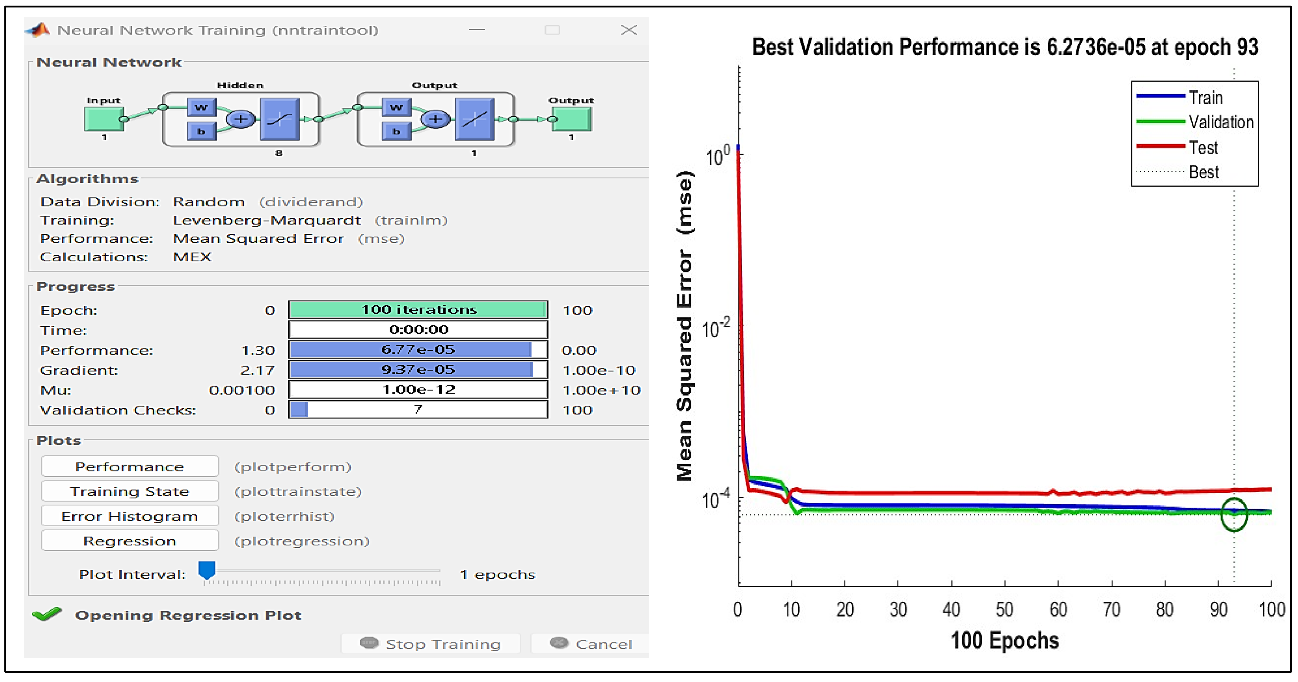This screenshot has width=1298, height=682.
Task: Click the MATLAB logo in title bar
Action: pyautogui.click(x=38, y=30)
